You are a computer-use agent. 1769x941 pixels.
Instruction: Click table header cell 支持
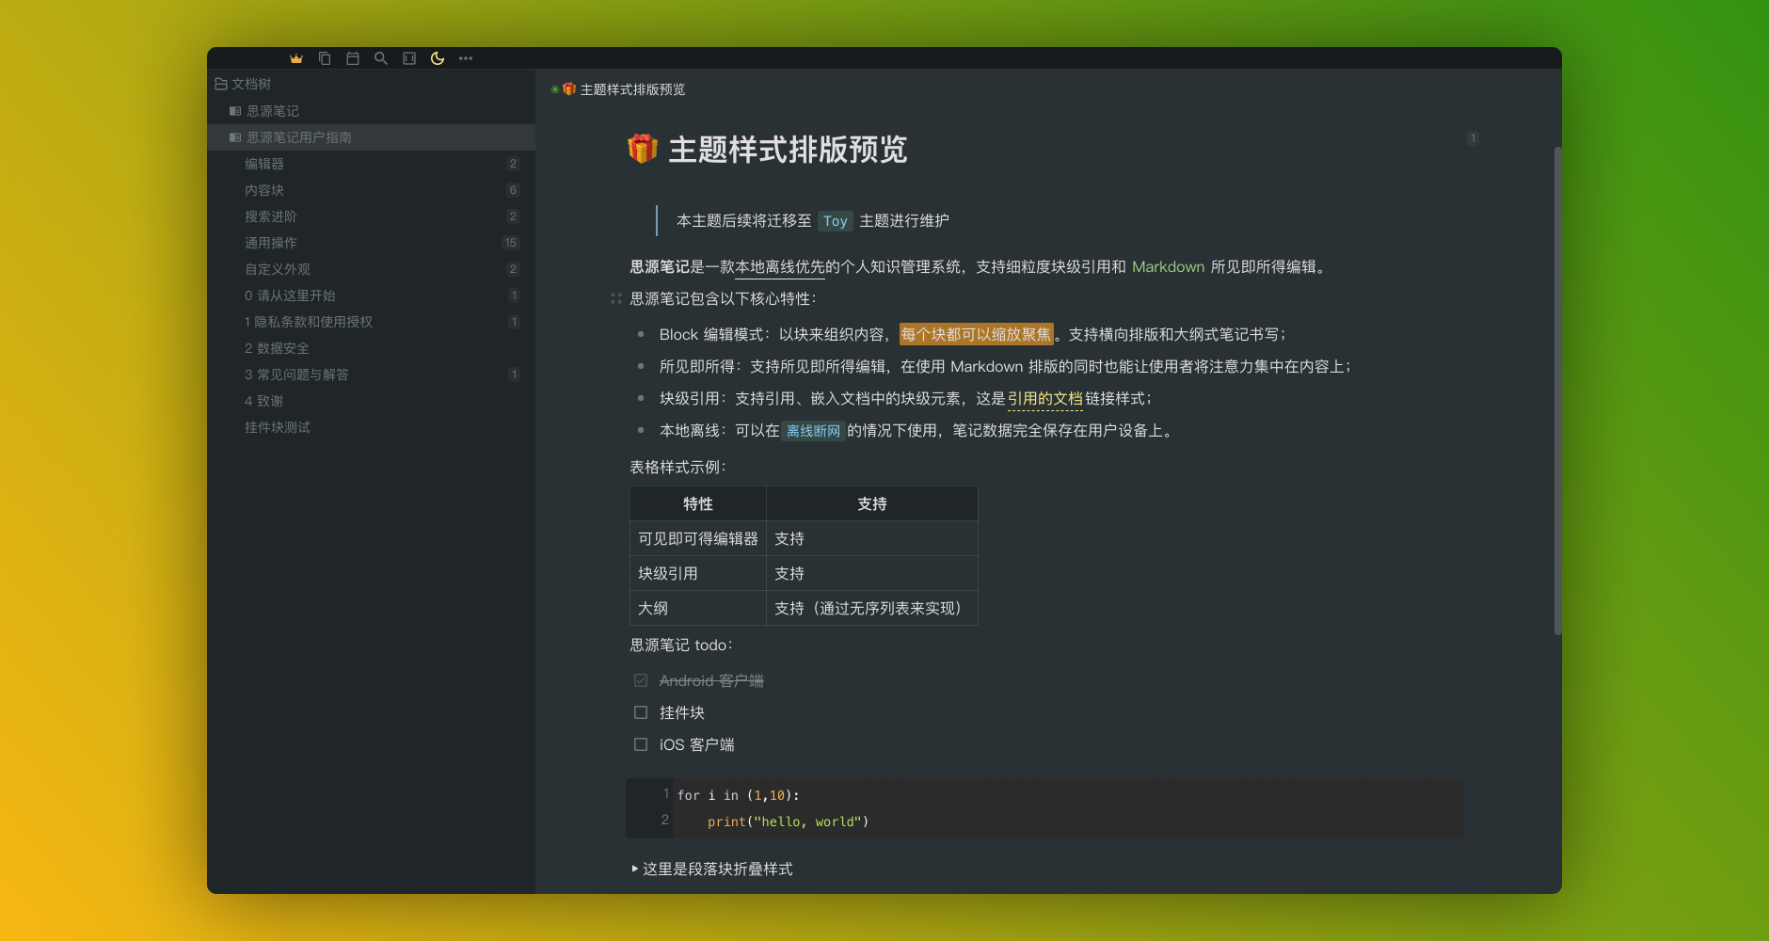click(872, 503)
